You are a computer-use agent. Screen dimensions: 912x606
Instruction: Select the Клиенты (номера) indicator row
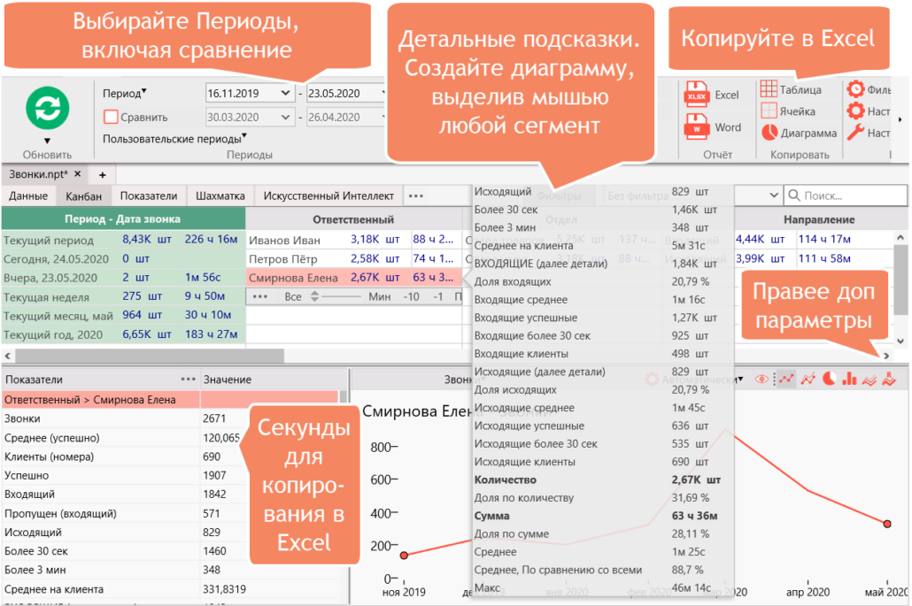[x=170, y=456]
